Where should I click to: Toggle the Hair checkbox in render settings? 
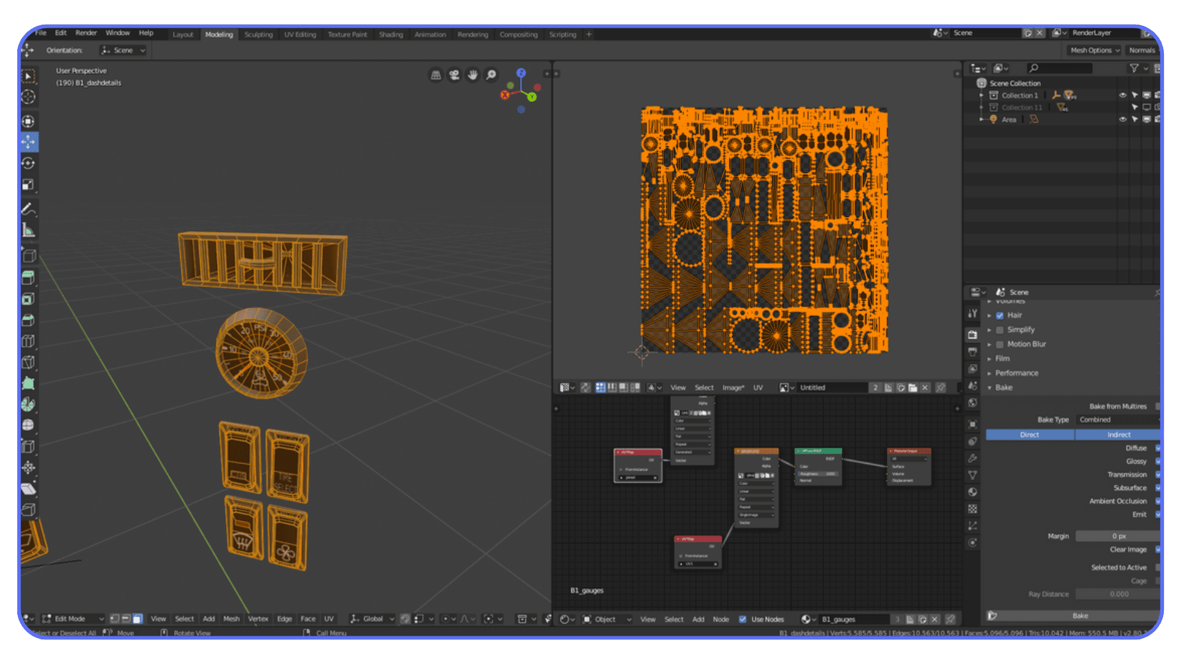coord(1000,315)
